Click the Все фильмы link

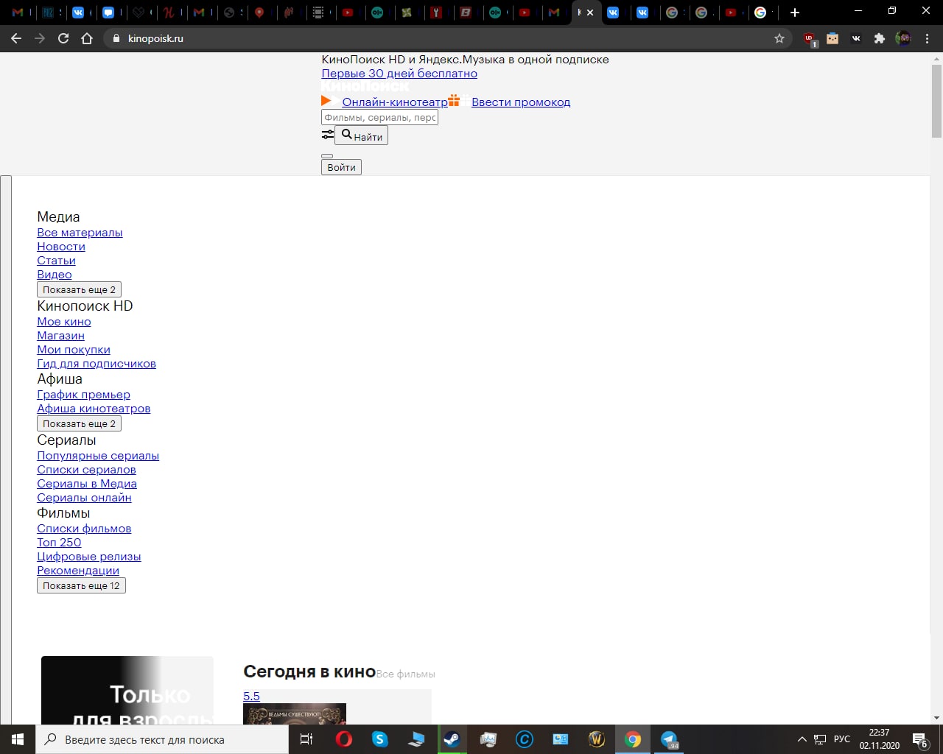405,674
